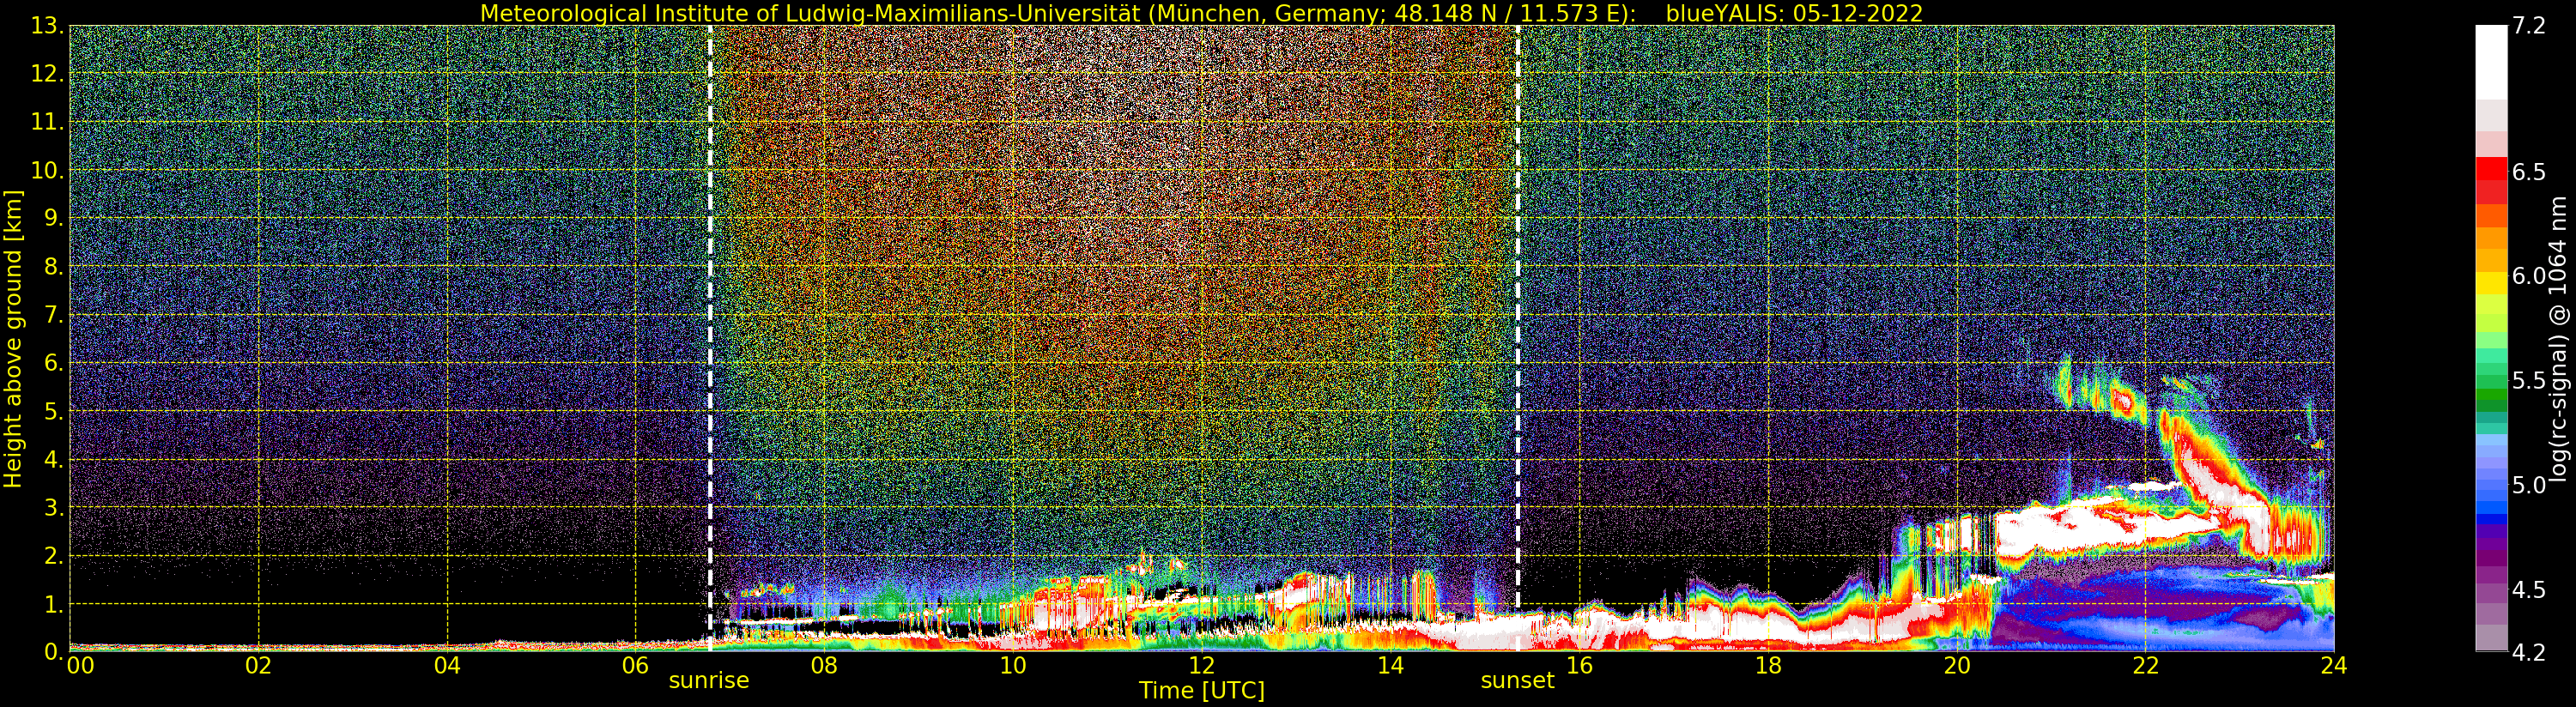The image size is (2576, 707).
Task: Click the '5.0' colorbar value label
Action: coord(2529,485)
